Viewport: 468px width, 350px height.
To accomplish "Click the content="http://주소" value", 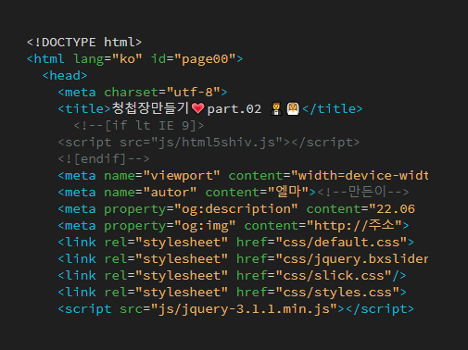I will pos(323,225).
